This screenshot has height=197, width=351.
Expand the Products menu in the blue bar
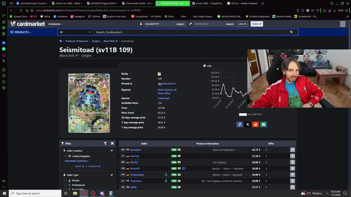tap(21, 32)
